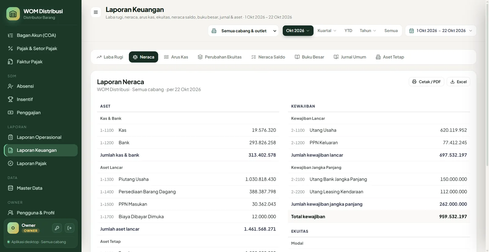Click the calendar icon in date range
The image size is (489, 252).
412,31
